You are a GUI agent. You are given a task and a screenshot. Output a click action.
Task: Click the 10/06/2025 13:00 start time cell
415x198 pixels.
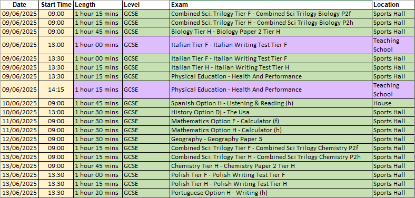tap(56, 112)
